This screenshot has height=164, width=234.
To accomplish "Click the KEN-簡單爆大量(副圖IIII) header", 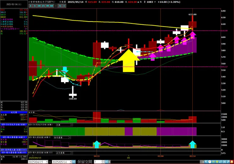I will pos(14,150).
